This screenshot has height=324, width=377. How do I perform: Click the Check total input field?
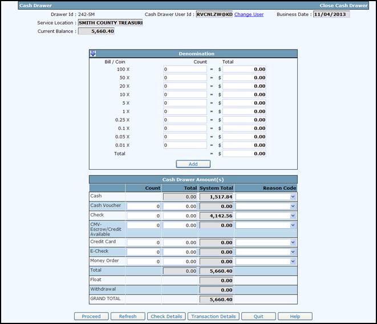coord(180,216)
